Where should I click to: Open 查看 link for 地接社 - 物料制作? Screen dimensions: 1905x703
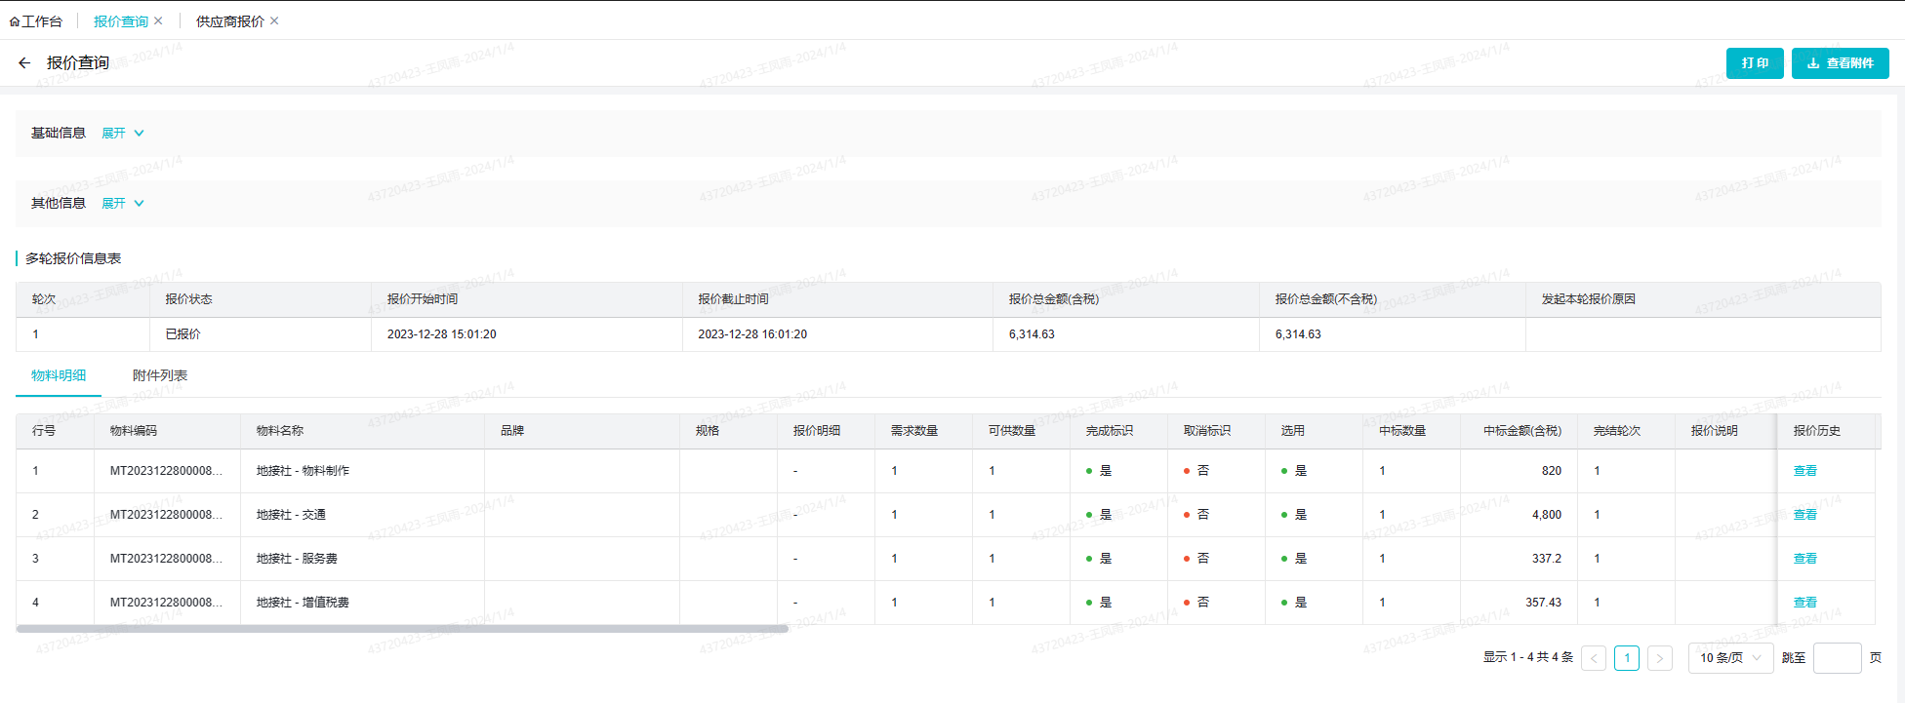pos(1804,471)
